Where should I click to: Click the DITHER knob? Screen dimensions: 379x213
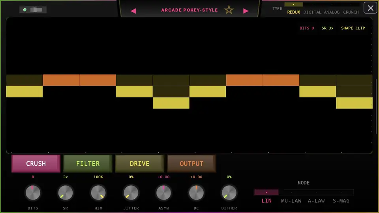tap(229, 193)
